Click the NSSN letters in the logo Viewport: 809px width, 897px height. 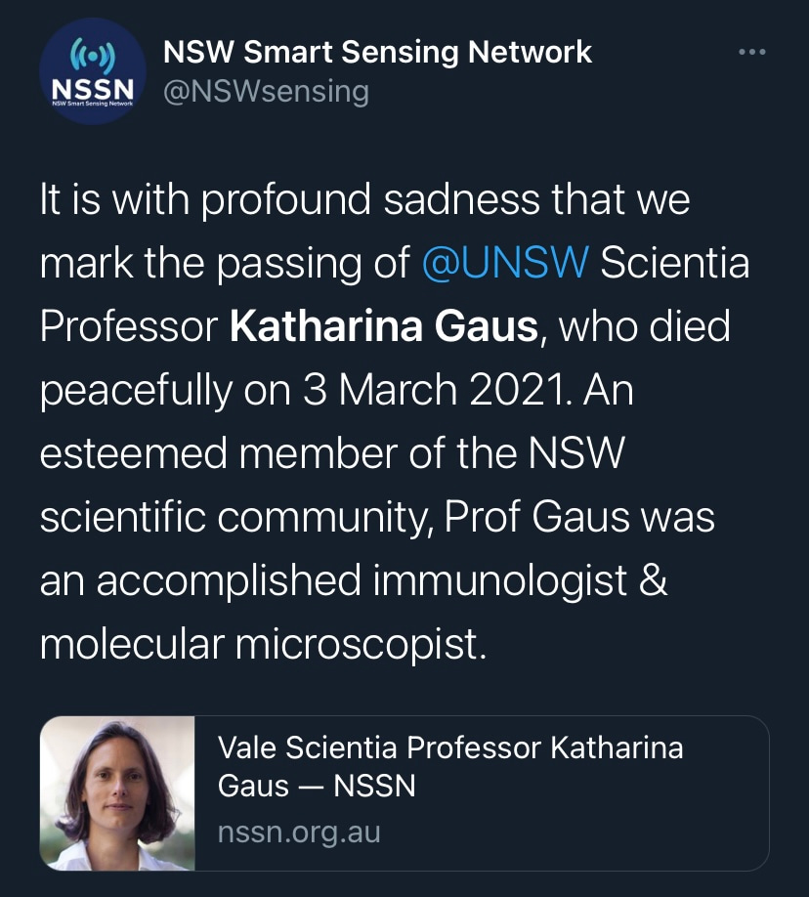click(93, 86)
